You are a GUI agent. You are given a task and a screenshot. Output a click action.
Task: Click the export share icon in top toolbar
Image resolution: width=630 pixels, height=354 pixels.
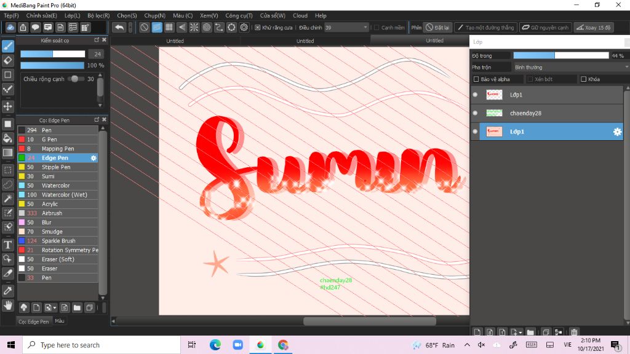point(23,27)
